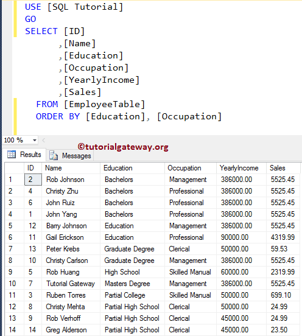The height and width of the screenshot is (336, 302).
Task: Click the 699.10 sales cell
Action: pos(283,295)
